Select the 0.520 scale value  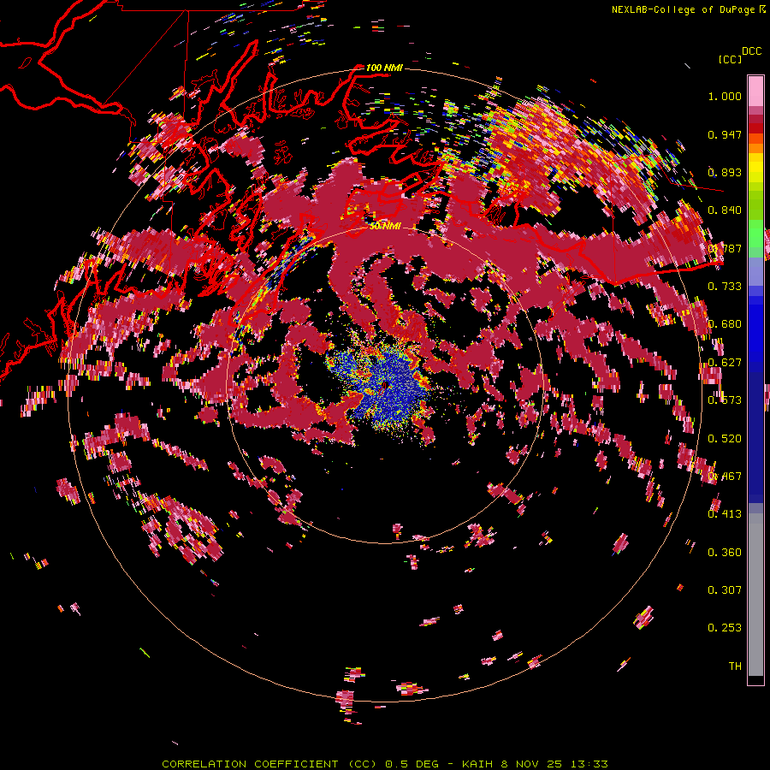[x=725, y=439]
